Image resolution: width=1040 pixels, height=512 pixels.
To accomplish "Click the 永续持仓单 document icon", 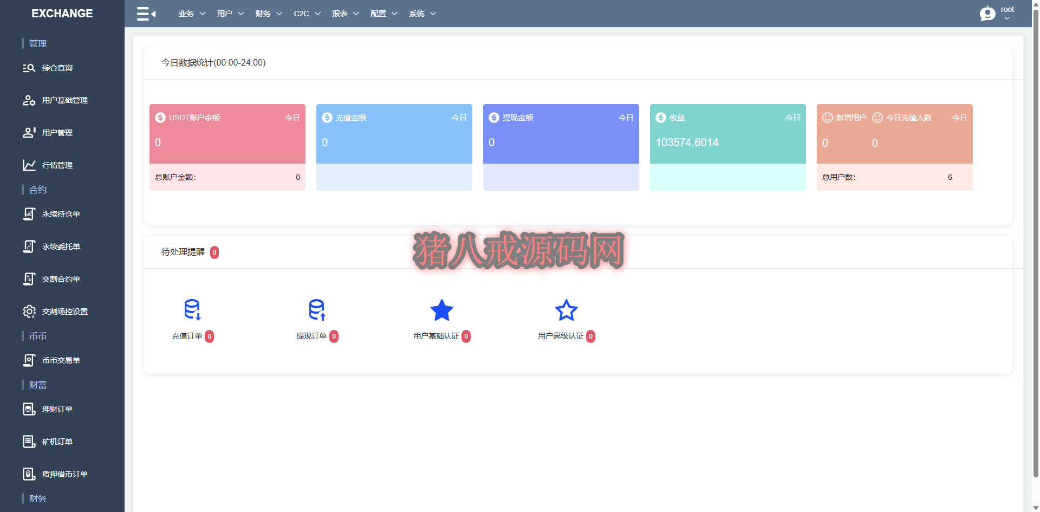I will point(29,214).
